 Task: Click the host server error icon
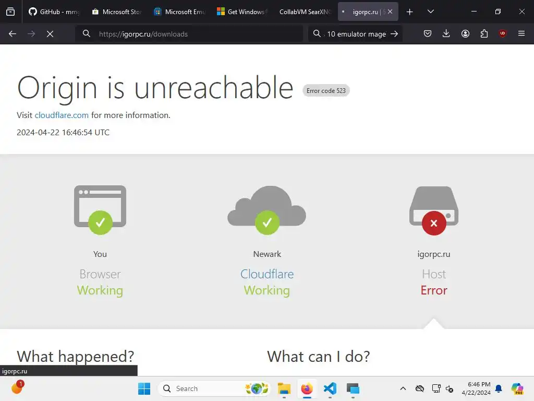point(434,210)
